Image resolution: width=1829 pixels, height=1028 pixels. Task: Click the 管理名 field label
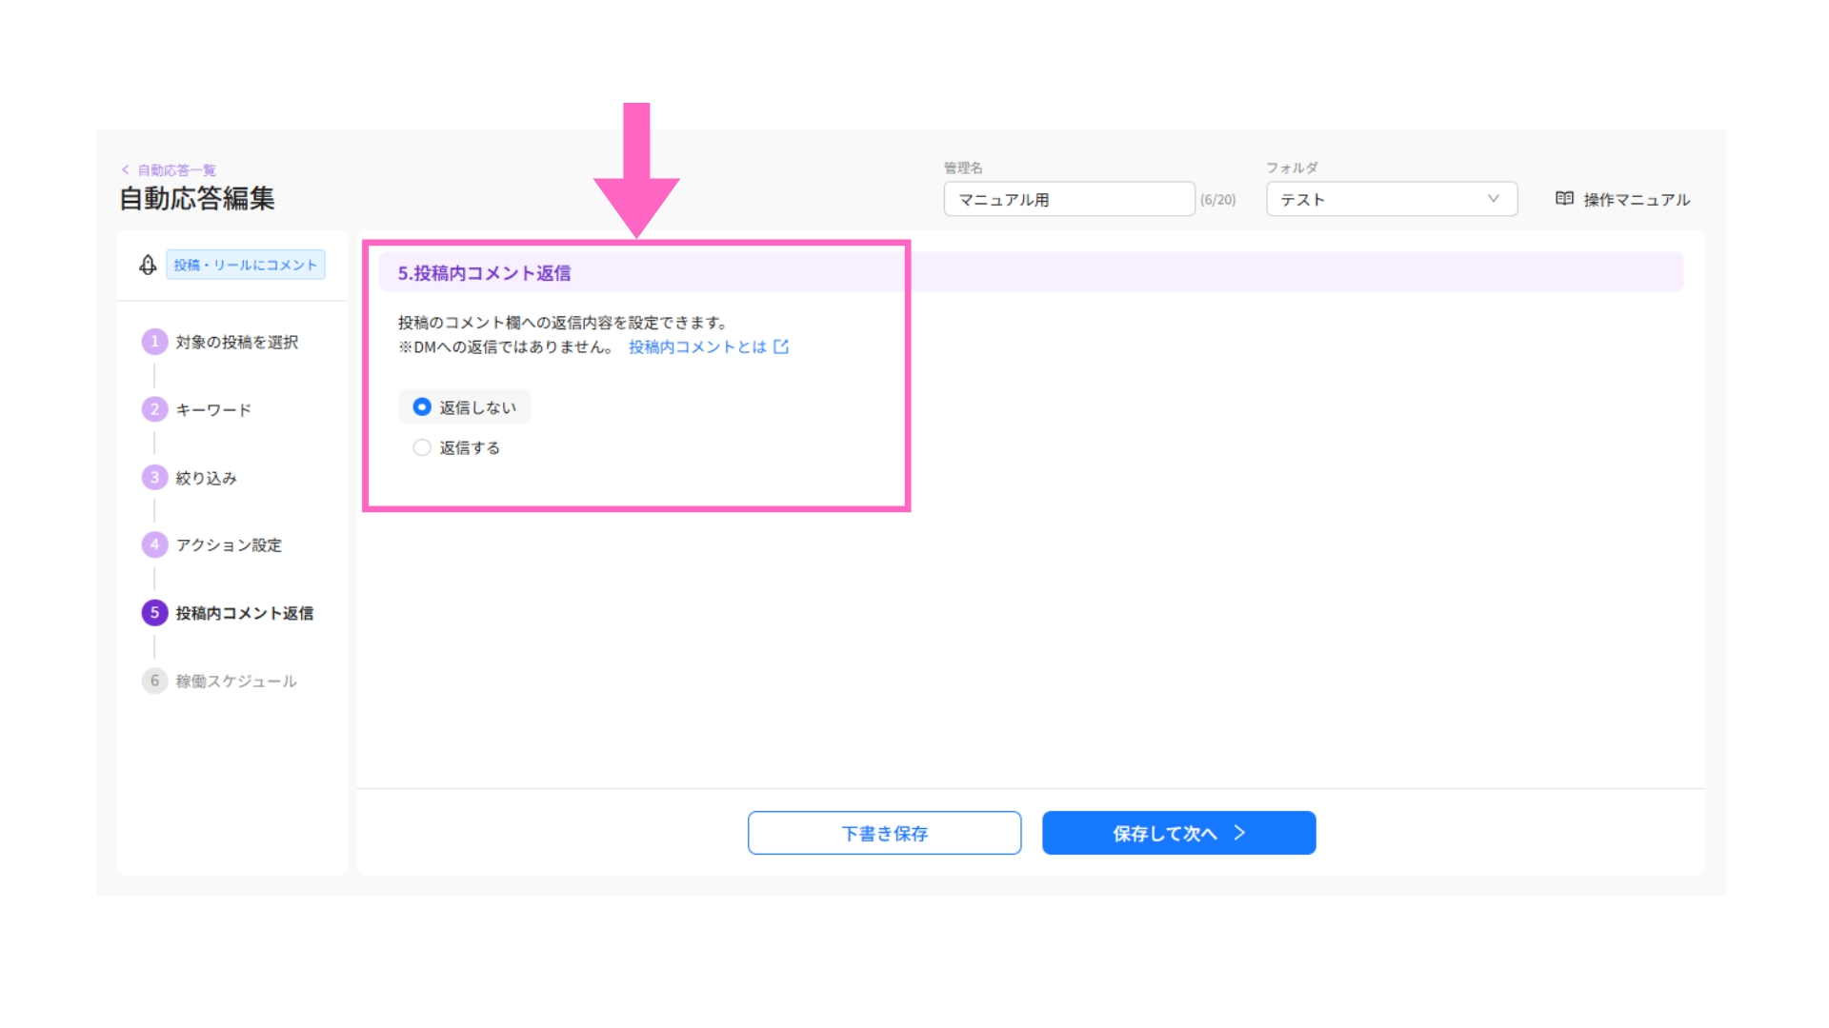(x=963, y=168)
